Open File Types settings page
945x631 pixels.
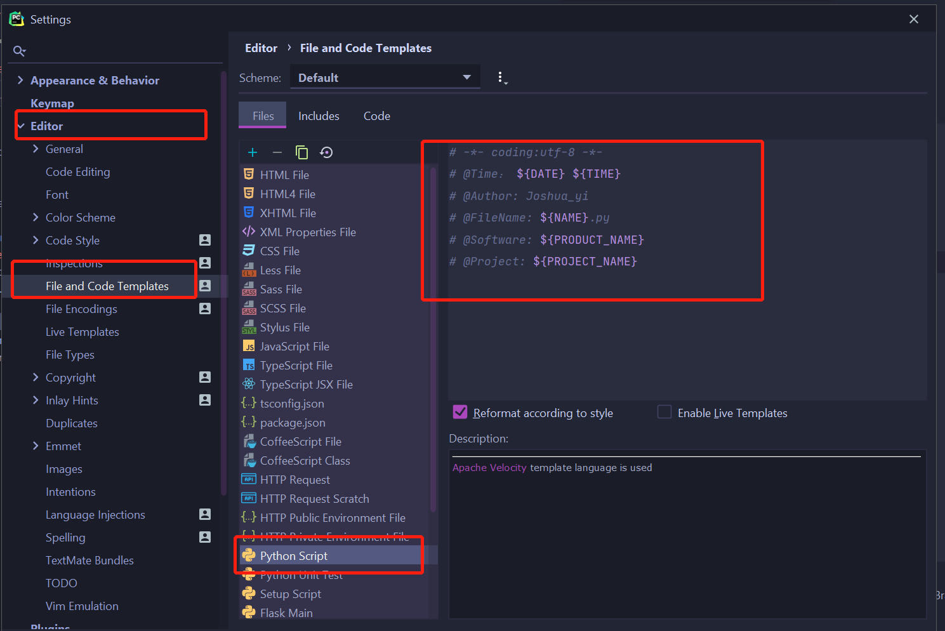[70, 354]
